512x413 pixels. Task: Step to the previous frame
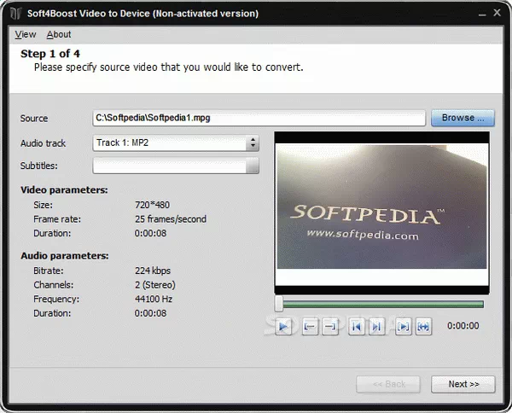(x=357, y=326)
